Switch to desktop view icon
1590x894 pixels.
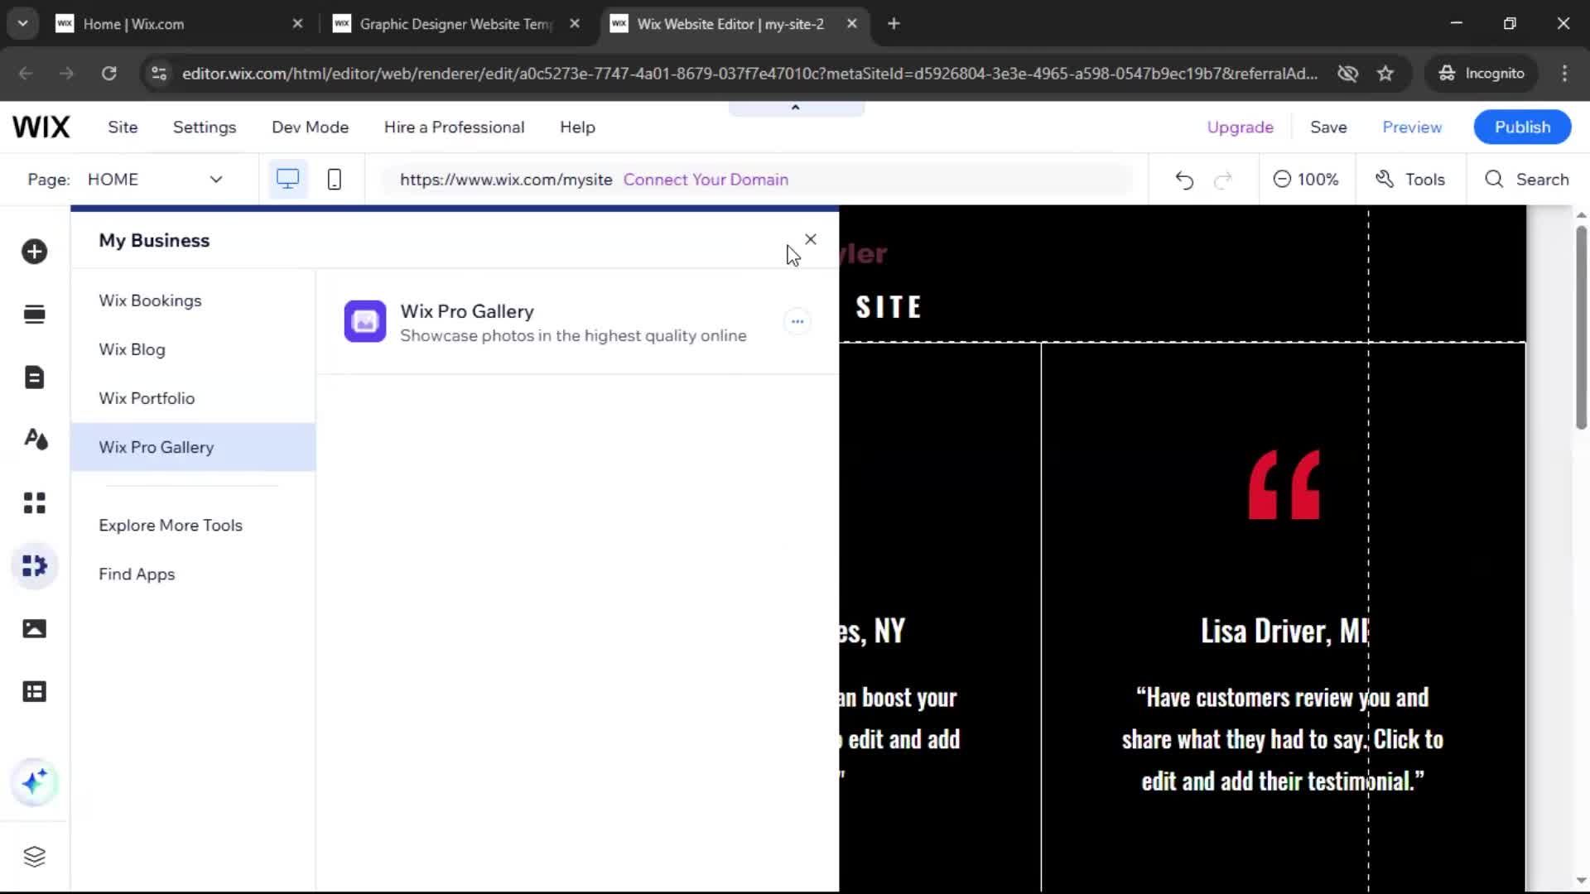(287, 180)
